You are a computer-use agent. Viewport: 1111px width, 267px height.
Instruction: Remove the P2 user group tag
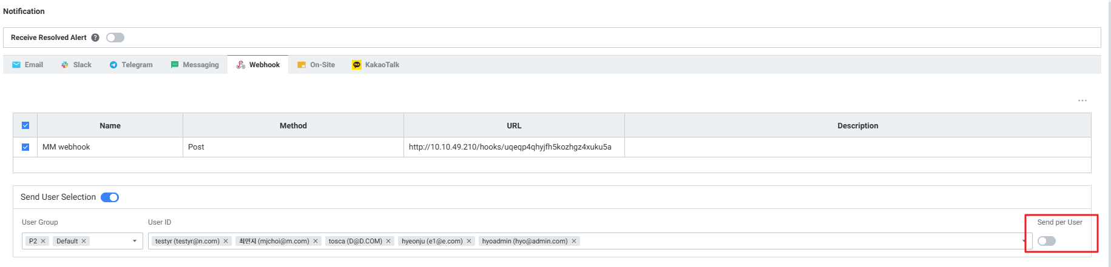pyautogui.click(x=43, y=241)
